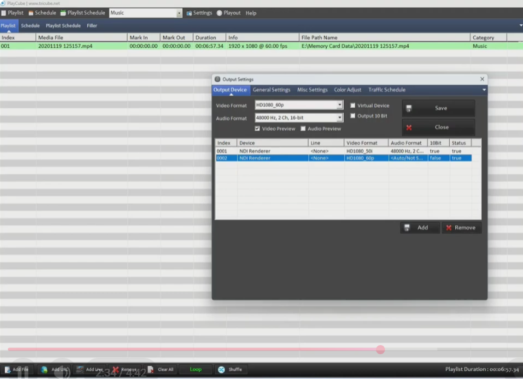Viewport: 523px width, 379px height.
Task: Click the Remove icon in bottom toolbar
Action: 115,369
